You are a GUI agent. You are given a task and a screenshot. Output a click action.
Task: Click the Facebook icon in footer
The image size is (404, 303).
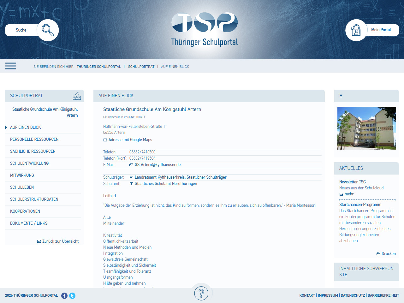click(x=64, y=296)
